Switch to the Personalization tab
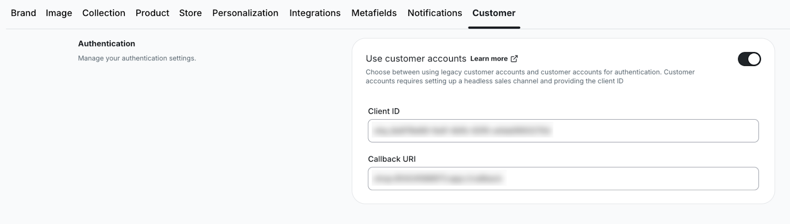The image size is (790, 224). 245,13
